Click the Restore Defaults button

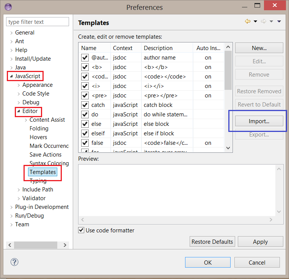point(212,241)
